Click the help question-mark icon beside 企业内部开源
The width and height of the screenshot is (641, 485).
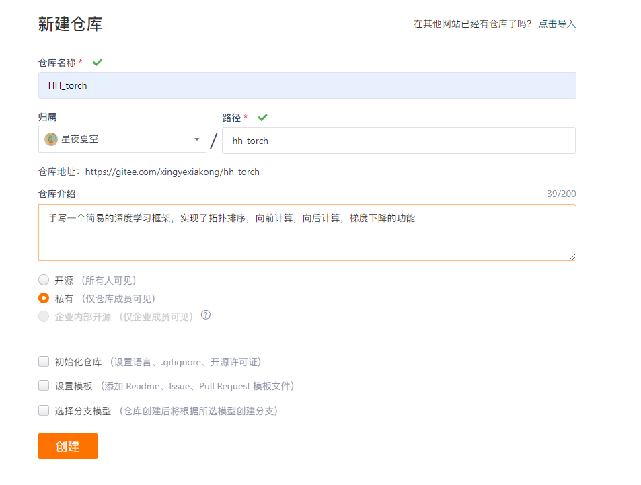(x=206, y=315)
